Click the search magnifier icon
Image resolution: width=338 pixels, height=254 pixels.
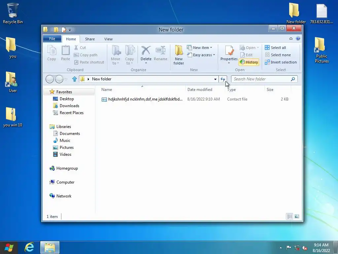[293, 79]
